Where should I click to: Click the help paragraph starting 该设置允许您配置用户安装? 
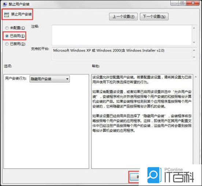tap(142, 80)
